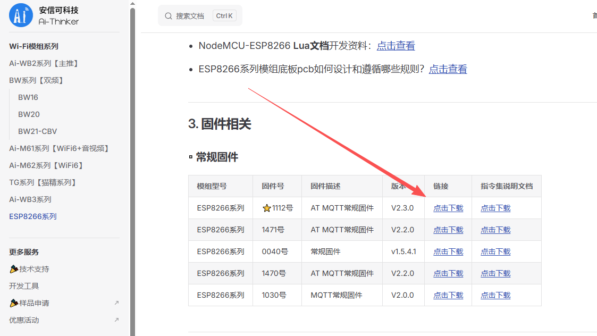Select ESP8266系列 in the sidebar
This screenshot has height=336, width=597.
point(33,216)
